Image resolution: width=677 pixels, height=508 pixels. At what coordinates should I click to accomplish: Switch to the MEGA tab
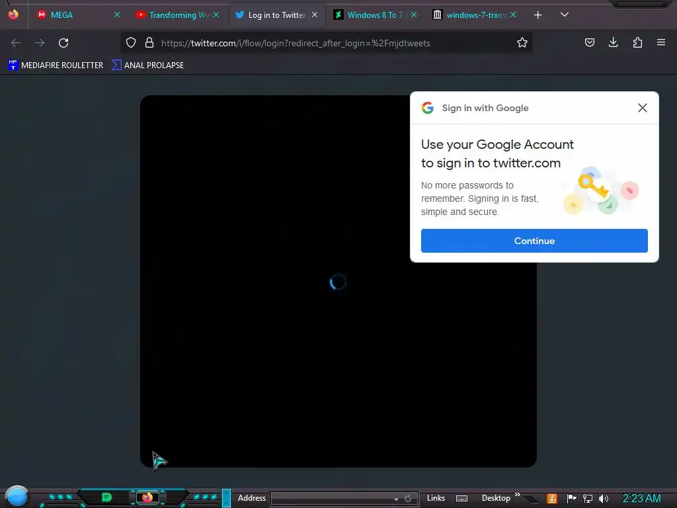tap(78, 15)
